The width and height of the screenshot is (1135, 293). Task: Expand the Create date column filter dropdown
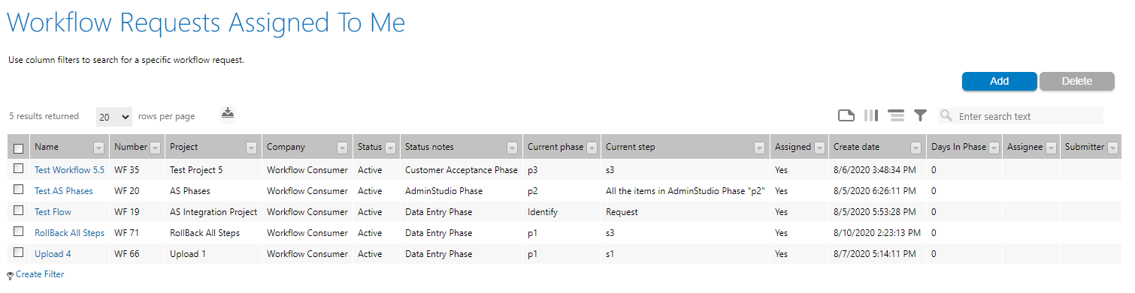click(916, 148)
